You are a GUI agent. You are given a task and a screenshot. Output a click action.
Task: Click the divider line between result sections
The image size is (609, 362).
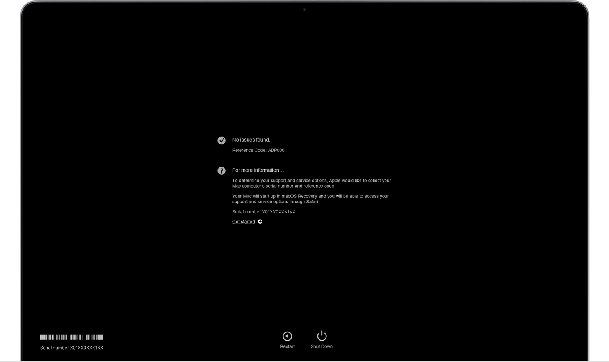click(x=304, y=160)
